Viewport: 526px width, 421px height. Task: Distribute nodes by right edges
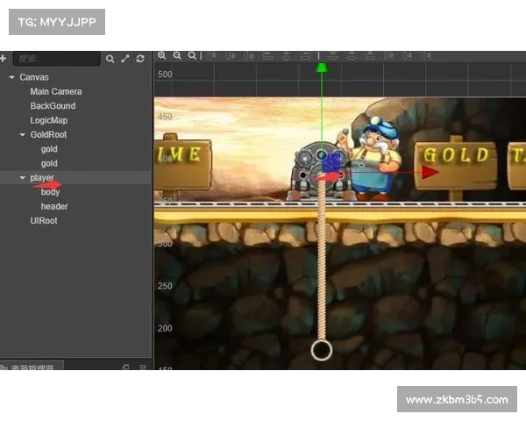pos(426,56)
